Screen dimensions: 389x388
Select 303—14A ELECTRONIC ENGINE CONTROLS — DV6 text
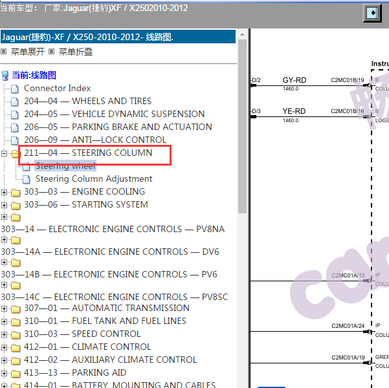[110, 252]
